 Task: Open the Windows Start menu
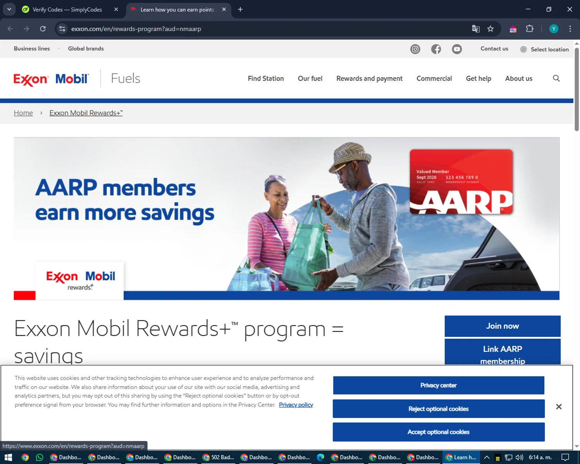(8, 457)
